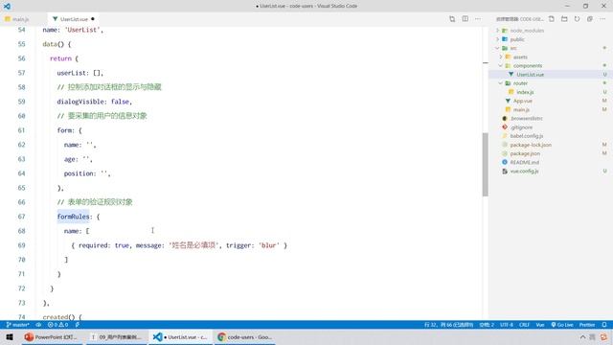Screen dimensions: 613x345
Task: Switch to the PowerPoint taskbar window
Action: [51, 336]
